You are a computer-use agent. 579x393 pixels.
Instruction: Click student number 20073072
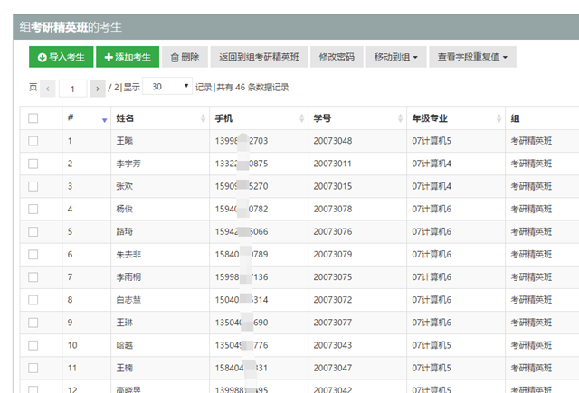pos(333,300)
